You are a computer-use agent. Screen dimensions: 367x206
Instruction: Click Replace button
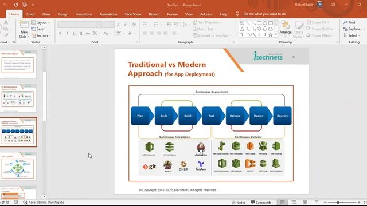pyautogui.click(x=352, y=29)
